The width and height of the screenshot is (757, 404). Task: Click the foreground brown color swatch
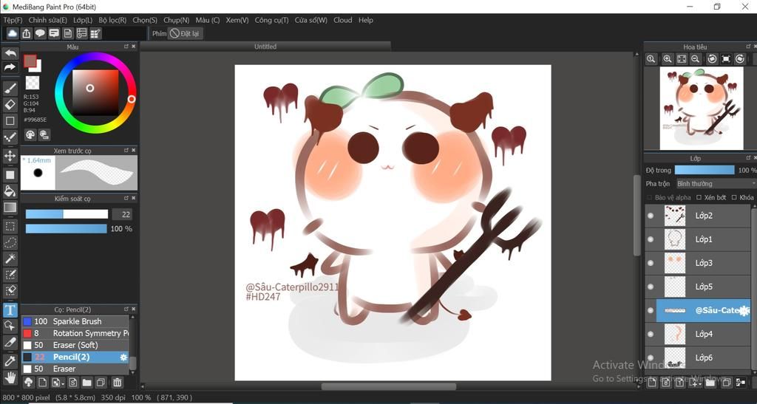pyautogui.click(x=30, y=61)
